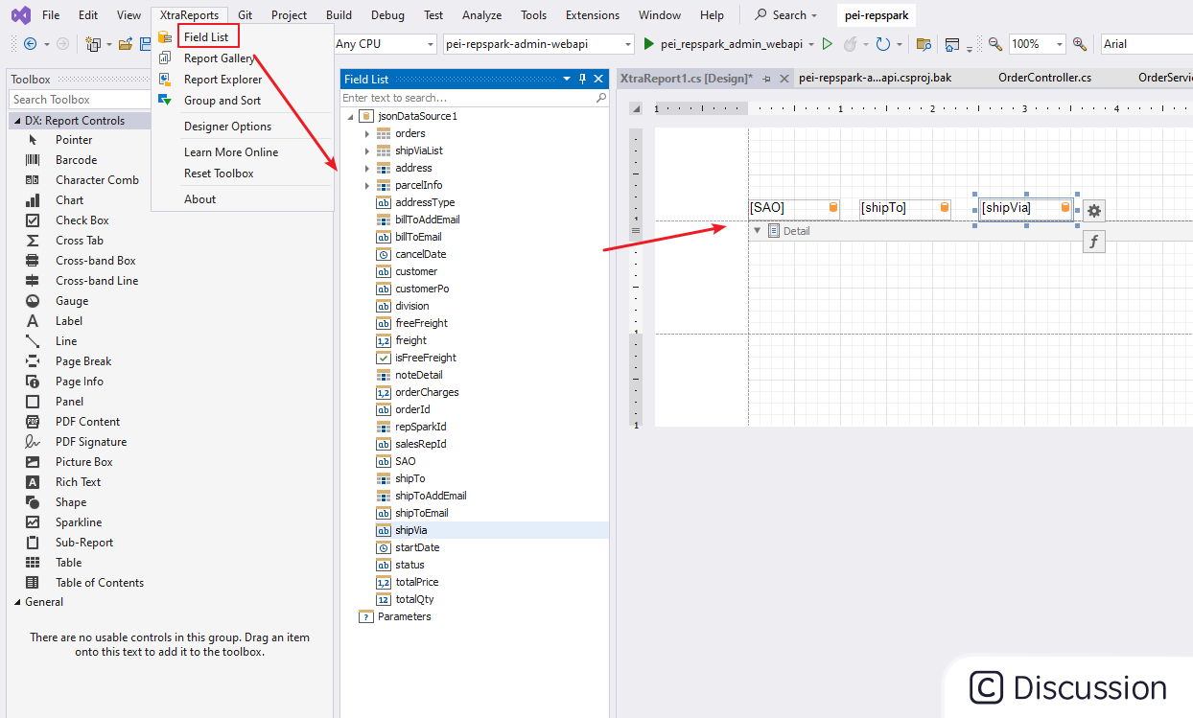Select the PDF Content control
Viewport: 1193px width, 718px height.
pos(87,422)
